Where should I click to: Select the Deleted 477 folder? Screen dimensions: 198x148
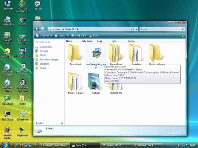(x=116, y=88)
